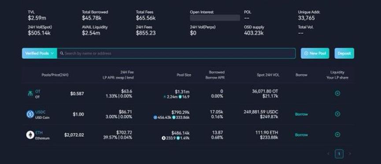Sort by Pool Size column header
Image resolution: width=381 pixels, height=164 pixels.
(184, 75)
